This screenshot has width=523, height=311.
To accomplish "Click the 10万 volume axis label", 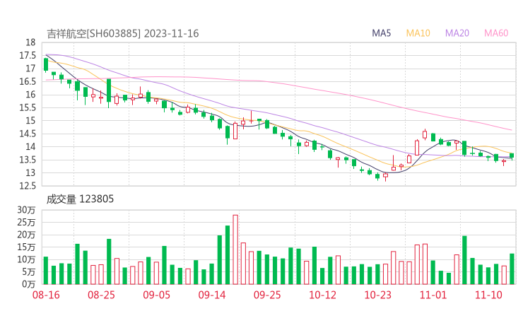I will pyautogui.click(x=26, y=259).
